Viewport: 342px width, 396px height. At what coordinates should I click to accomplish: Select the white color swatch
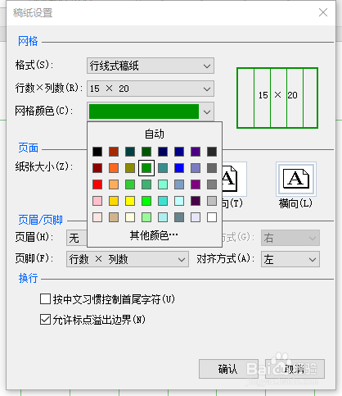pos(212,217)
